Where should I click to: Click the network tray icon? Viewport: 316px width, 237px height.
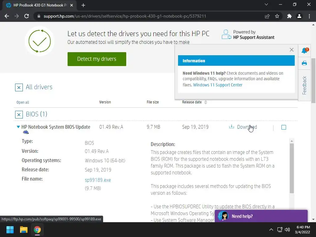280,230
